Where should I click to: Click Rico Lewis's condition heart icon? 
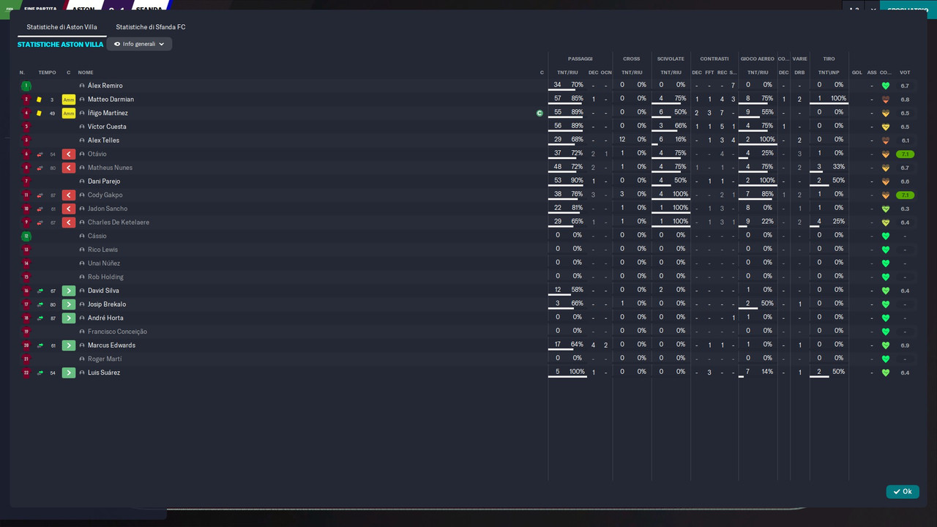pyautogui.click(x=886, y=250)
